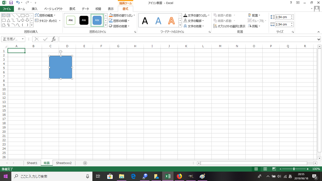The height and width of the screenshot is (181, 322).
Task: Expand the shape styles gallery
Action: (106, 25)
